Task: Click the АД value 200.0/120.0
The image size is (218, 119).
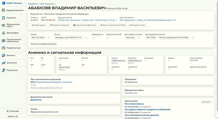Action: click(x=64, y=67)
